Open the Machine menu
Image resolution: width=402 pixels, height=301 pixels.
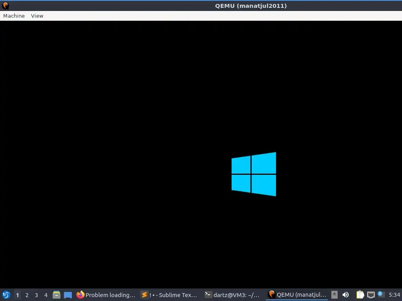(x=14, y=16)
